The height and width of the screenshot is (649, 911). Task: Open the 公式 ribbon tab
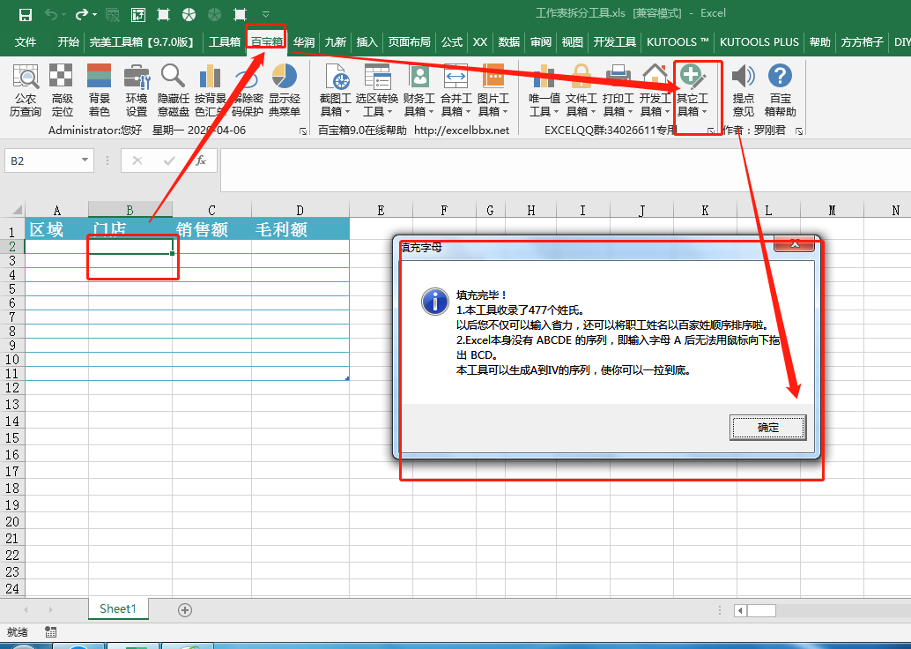[x=451, y=41]
